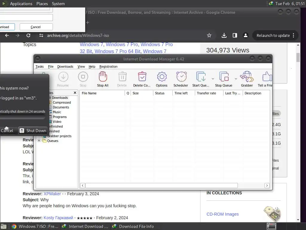Sort by File Name column header

coord(102,93)
